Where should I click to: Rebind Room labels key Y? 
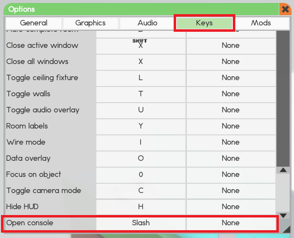141,126
